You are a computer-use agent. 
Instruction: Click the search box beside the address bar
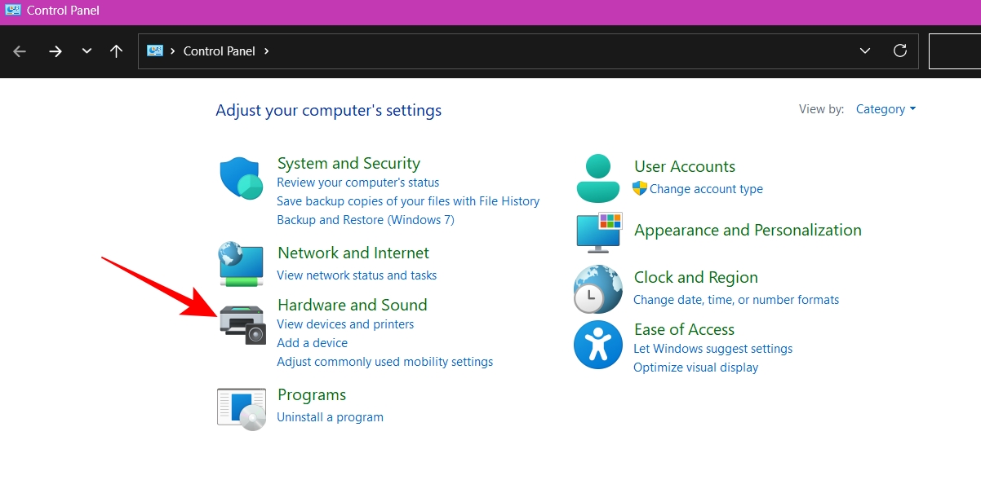[955, 51]
